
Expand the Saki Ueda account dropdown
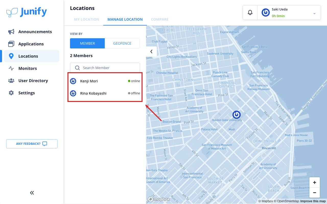[314, 13]
